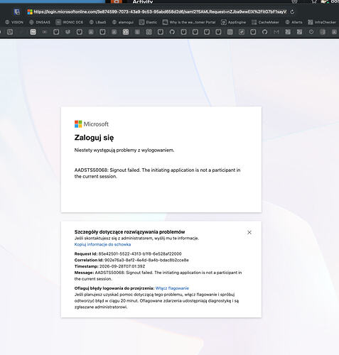Click the 'Włącz flagowanie' link

point(172,288)
